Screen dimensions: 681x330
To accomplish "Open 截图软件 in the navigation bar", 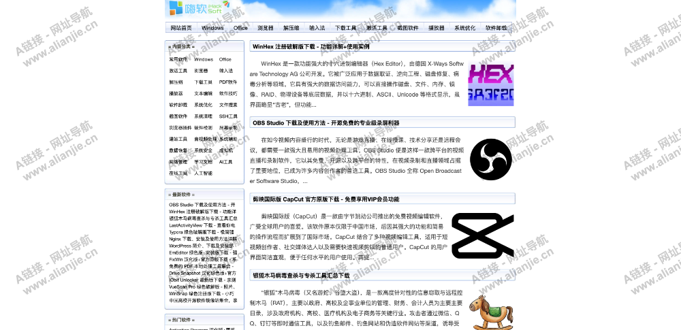I will (408, 28).
